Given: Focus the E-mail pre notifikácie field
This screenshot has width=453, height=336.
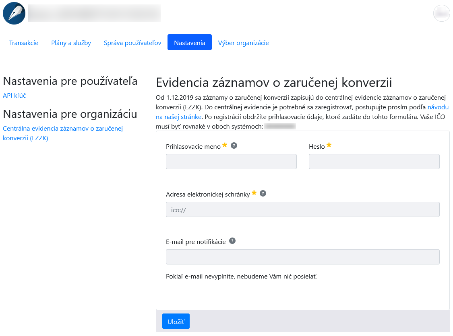Looking at the screenshot, I should tap(302, 257).
